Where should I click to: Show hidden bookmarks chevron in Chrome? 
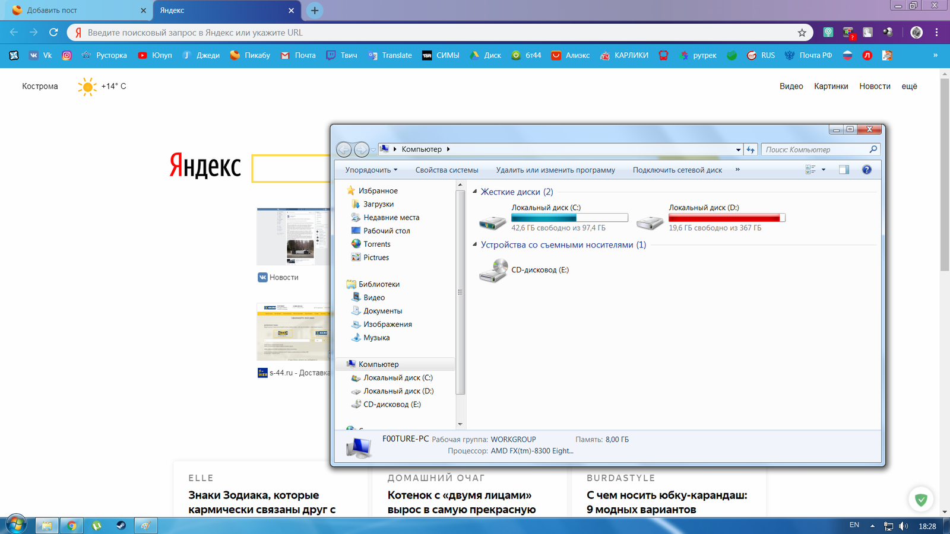tap(935, 55)
